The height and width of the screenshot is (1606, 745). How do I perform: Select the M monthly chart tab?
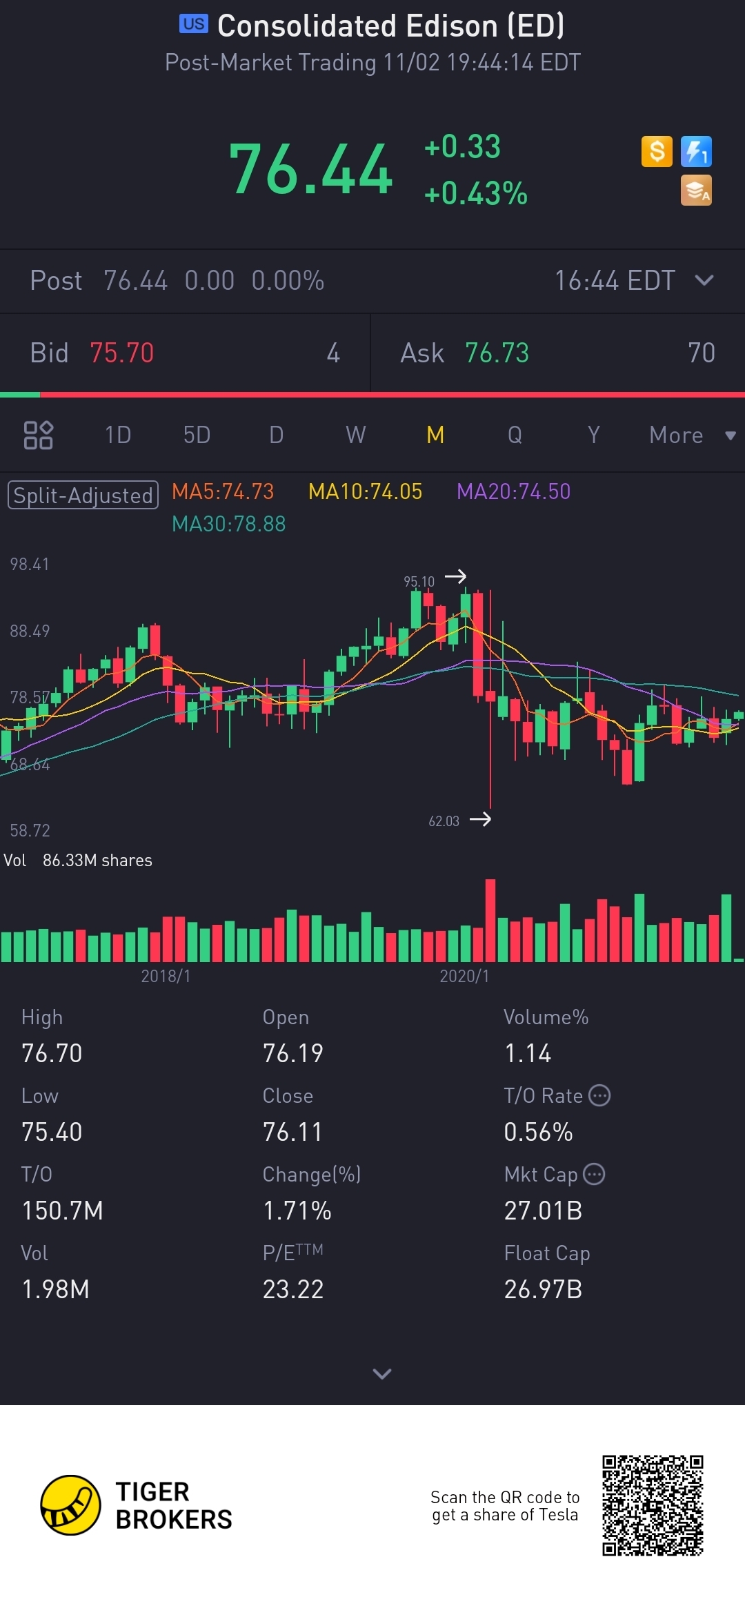pos(435,435)
